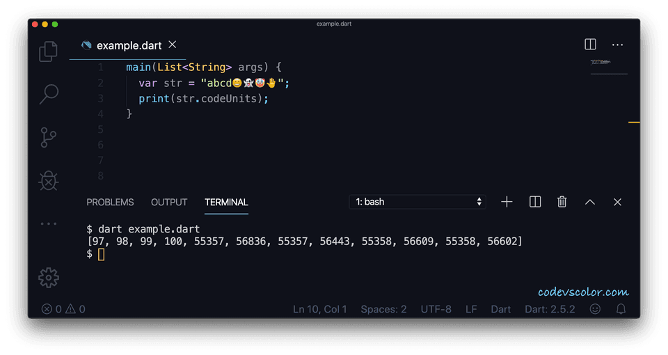Create a new terminal with plus icon
The width and height of the screenshot is (668, 355).
[x=507, y=202]
